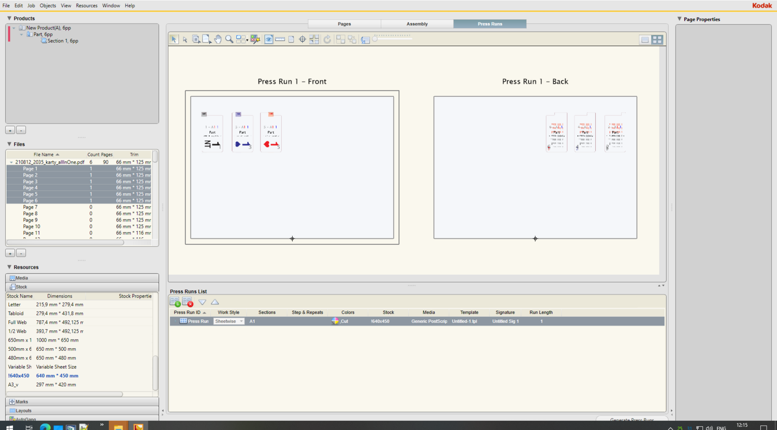Collapse the New Product(A) tree node

tap(14, 28)
